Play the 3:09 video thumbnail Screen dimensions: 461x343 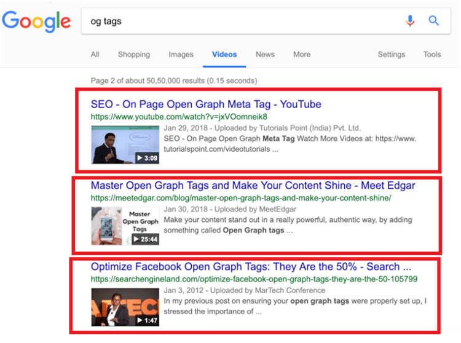pos(125,144)
